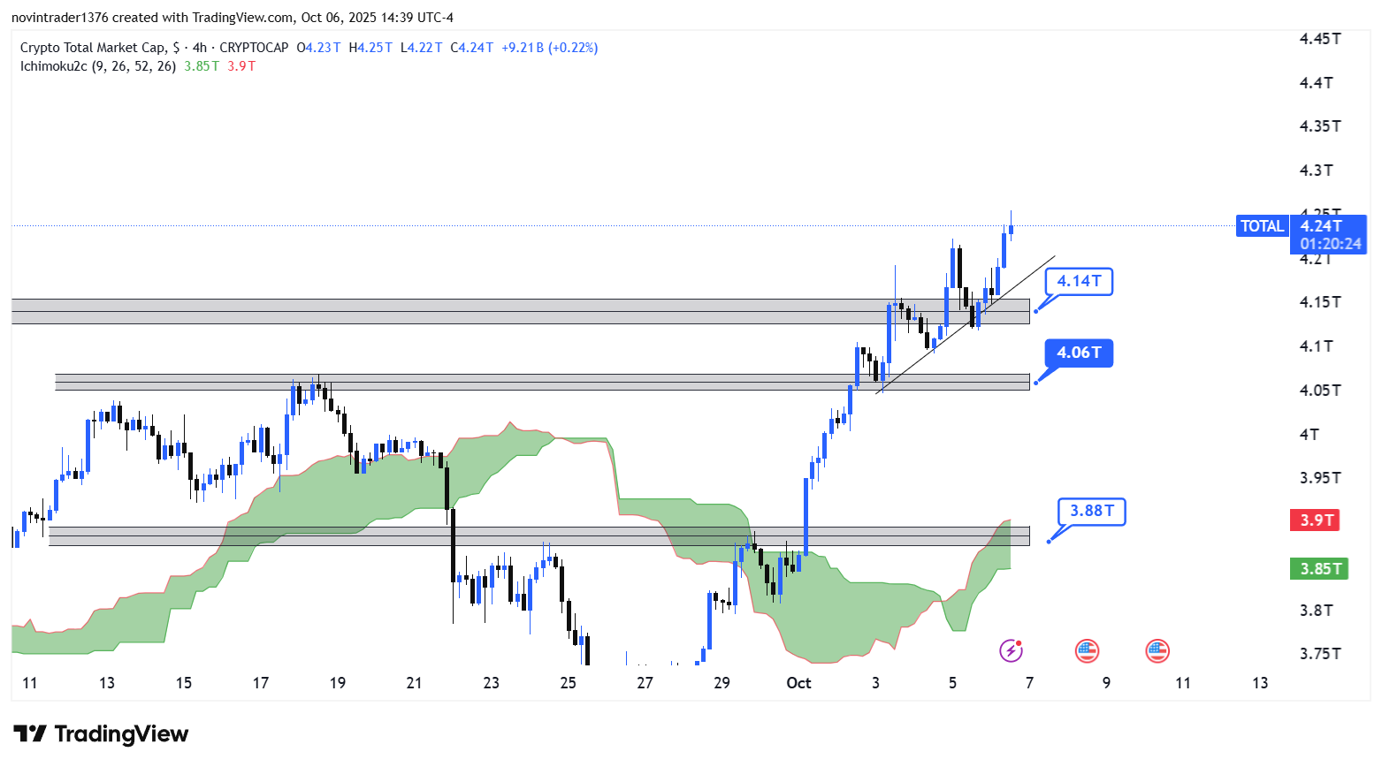
Task: Select the Ichimoku2c indicator legend
Action: click(97, 66)
